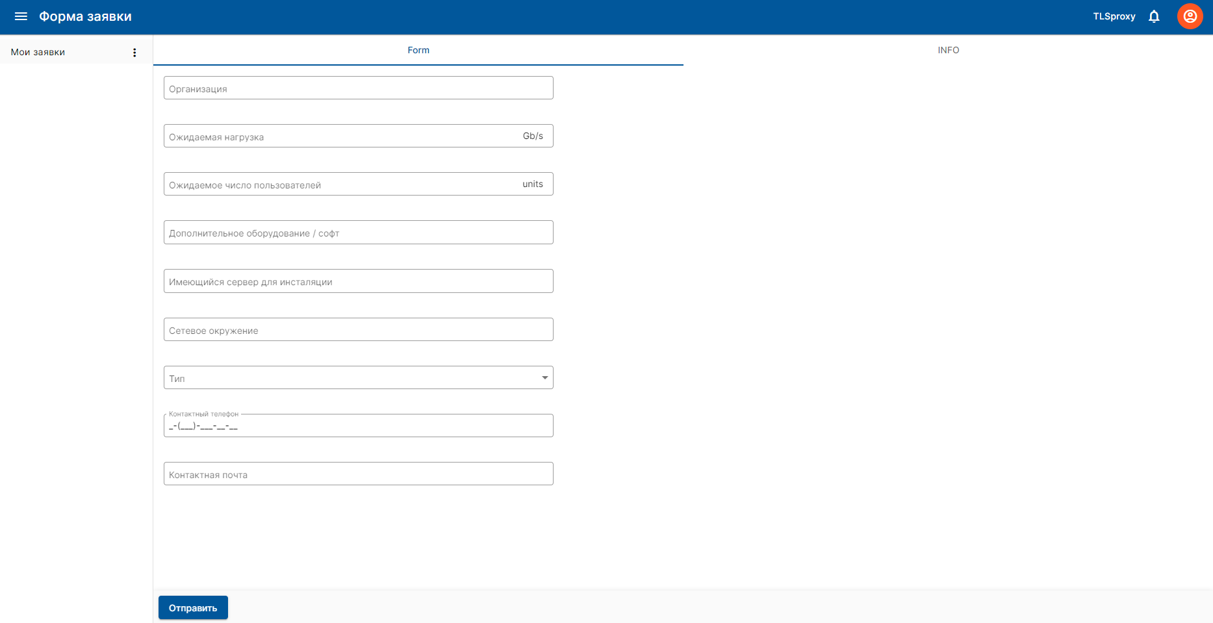This screenshot has width=1213, height=623.
Task: Focus Дополнительное оборудование / софт field
Action: pos(358,233)
